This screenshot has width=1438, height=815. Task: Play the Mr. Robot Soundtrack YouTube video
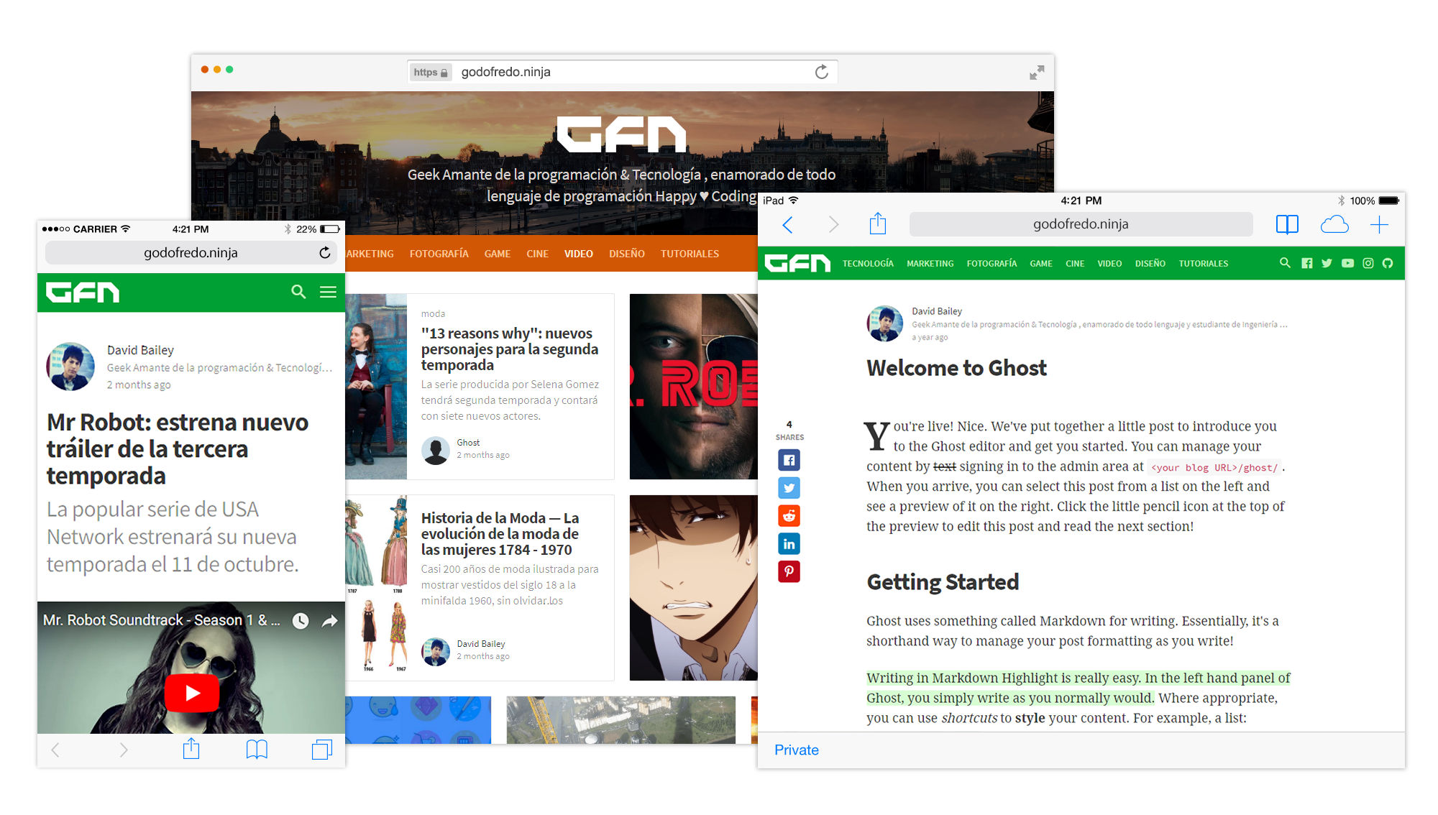192,692
